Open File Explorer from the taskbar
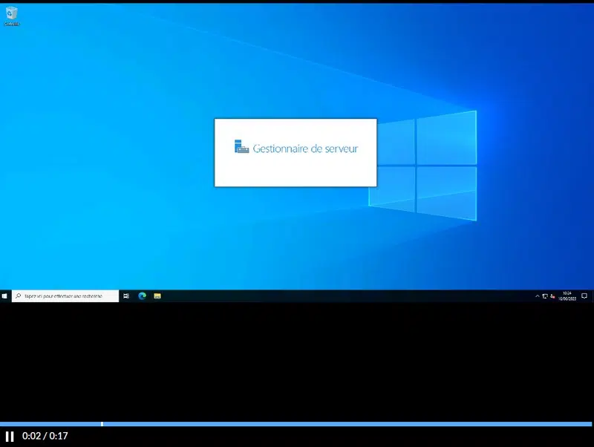The image size is (594, 447). 157,296
